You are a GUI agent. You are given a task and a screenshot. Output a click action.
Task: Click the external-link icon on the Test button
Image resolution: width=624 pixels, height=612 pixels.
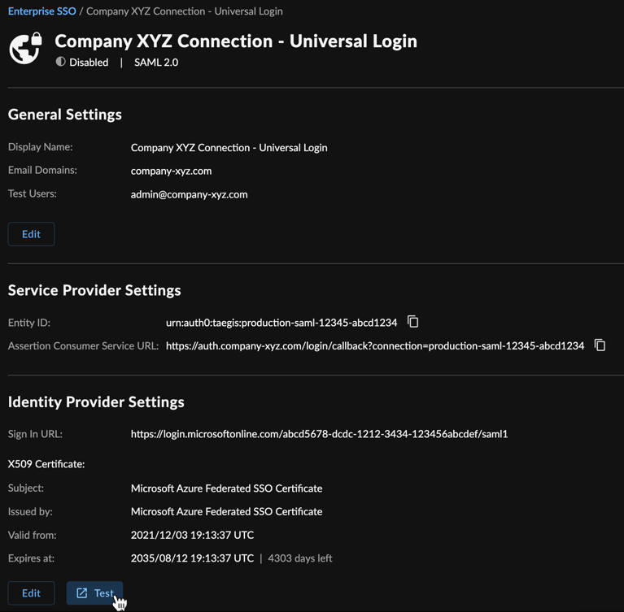[x=82, y=593]
